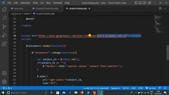Open the Run menu

tap(48, 3)
